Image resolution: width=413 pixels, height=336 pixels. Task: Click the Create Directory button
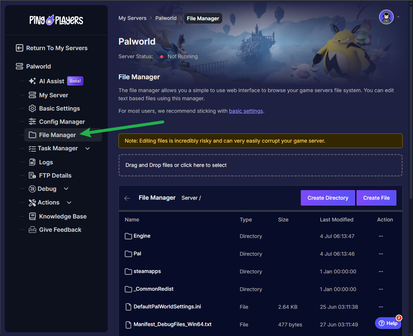328,198
